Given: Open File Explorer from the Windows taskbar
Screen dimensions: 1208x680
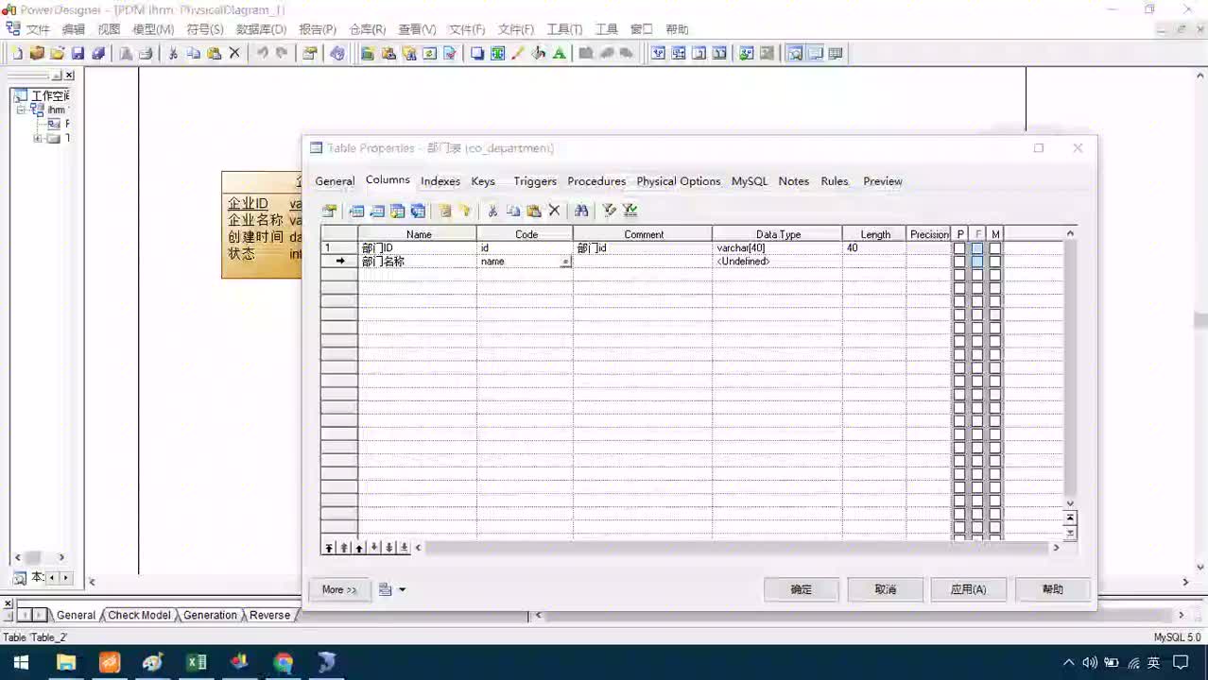Looking at the screenshot, I should tap(65, 663).
